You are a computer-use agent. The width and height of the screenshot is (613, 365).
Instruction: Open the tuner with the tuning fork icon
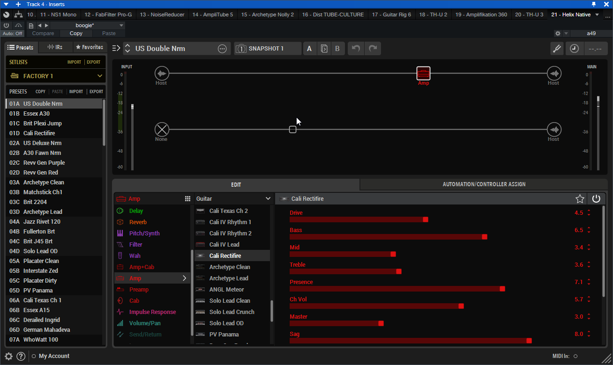[x=556, y=49]
